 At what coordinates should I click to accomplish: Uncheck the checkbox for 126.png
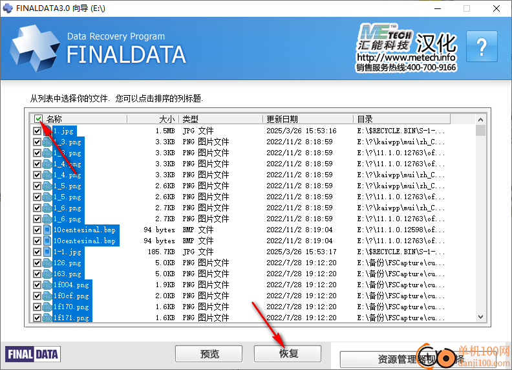(x=37, y=263)
